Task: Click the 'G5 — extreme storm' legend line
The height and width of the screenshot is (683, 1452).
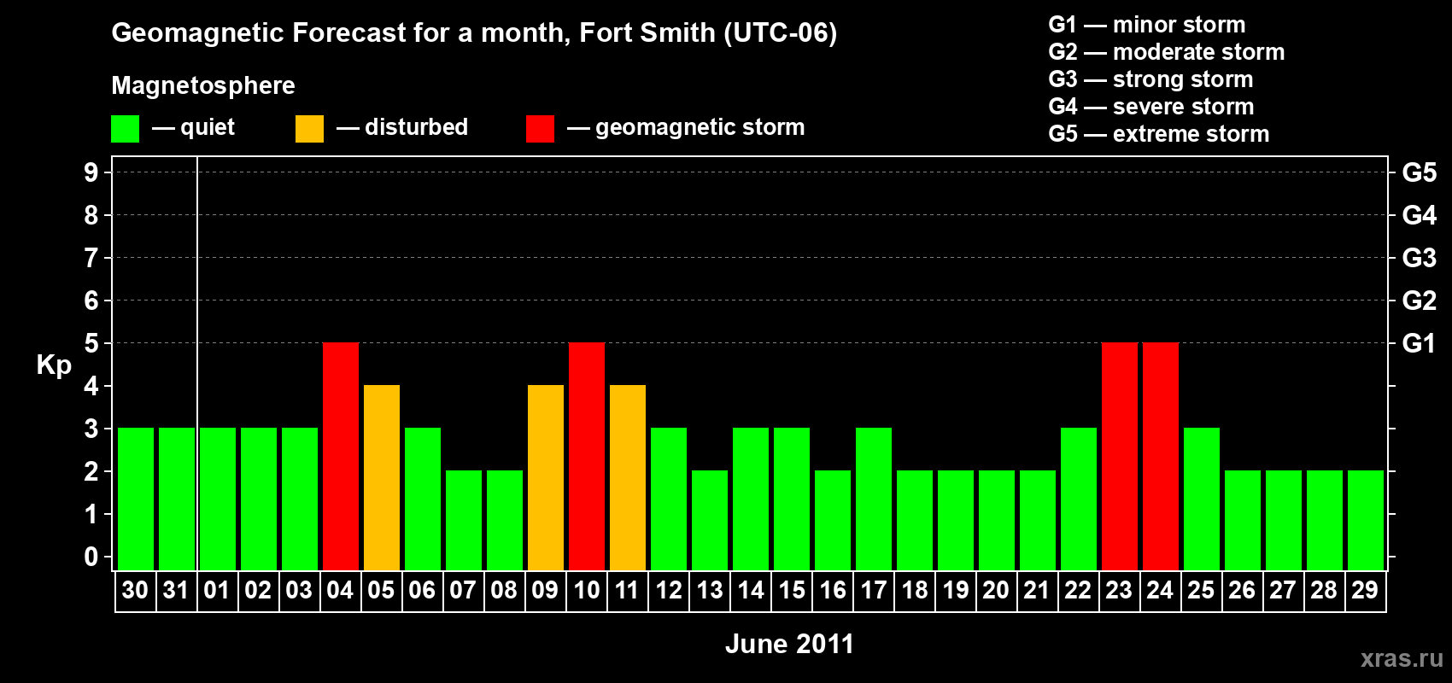Action: click(1158, 134)
